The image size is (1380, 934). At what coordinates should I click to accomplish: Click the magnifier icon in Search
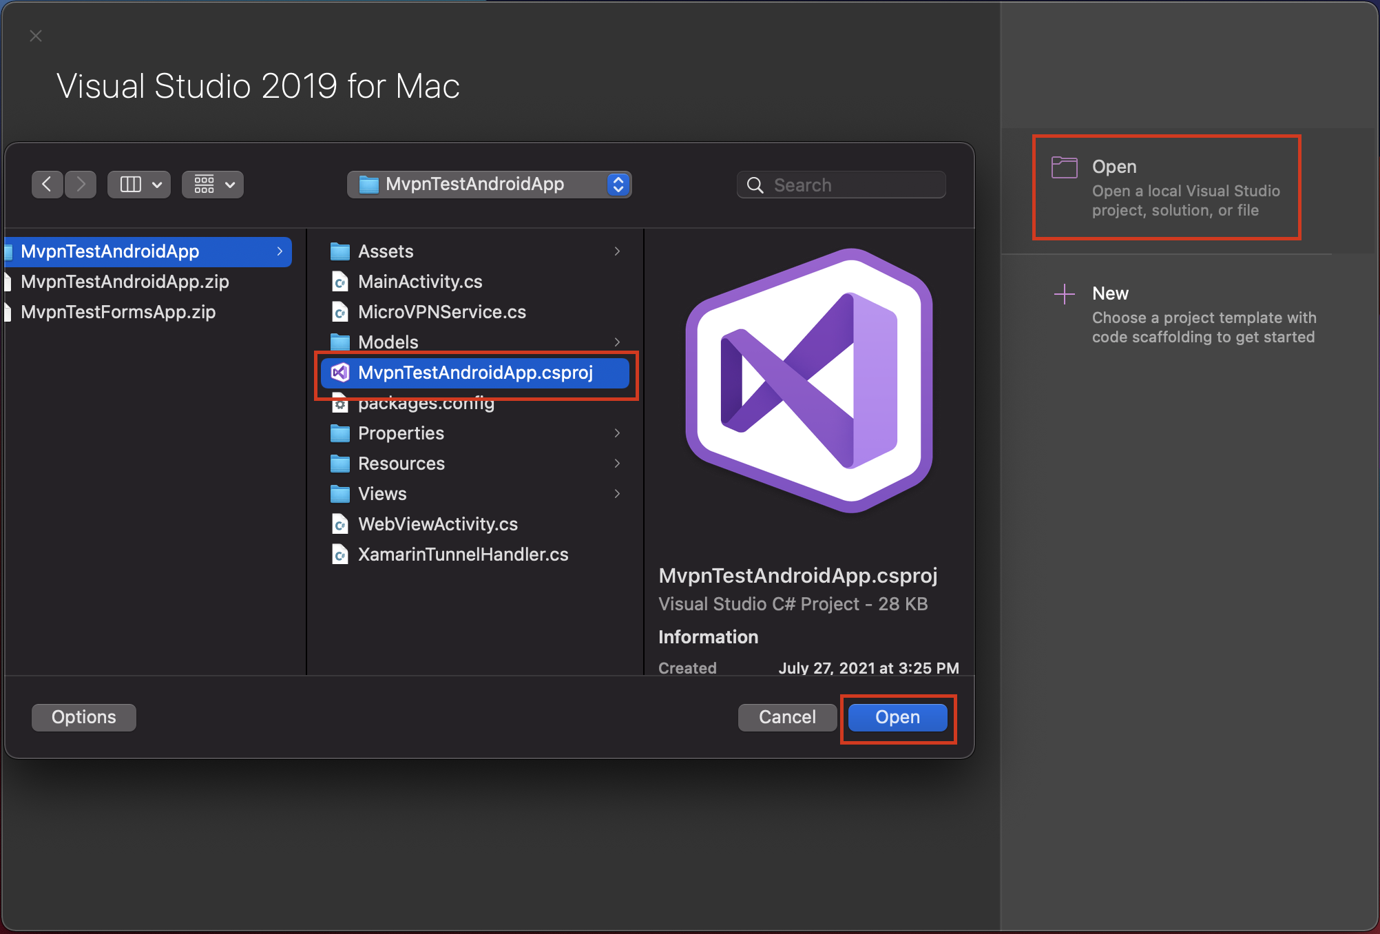(x=755, y=185)
